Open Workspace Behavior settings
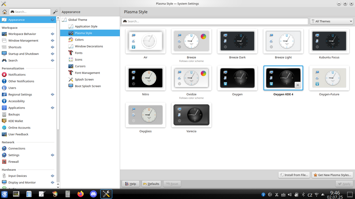Screen dimensions: 355x199 pyautogui.click(x=28, y=34)
